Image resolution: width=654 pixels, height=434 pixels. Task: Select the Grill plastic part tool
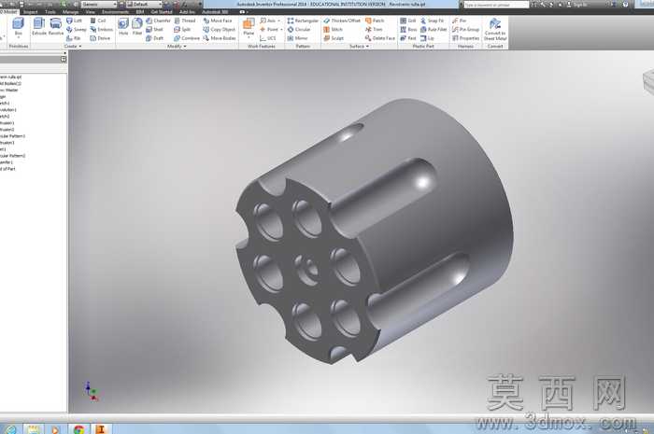pyautogui.click(x=408, y=21)
